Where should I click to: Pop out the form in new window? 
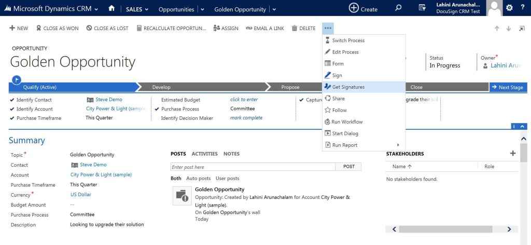click(522, 29)
